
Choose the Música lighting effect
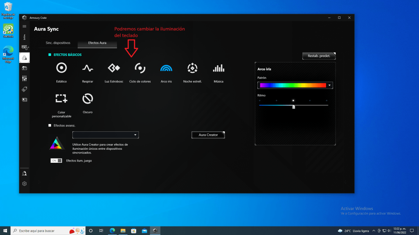(x=219, y=68)
